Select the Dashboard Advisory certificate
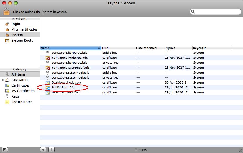This screenshot has width=243, height=153. [x=142, y=82]
